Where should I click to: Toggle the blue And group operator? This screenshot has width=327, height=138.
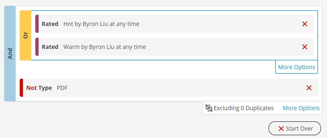(10, 54)
